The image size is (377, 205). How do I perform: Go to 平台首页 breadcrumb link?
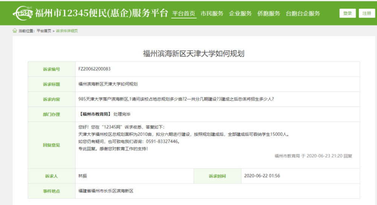tap(44, 31)
